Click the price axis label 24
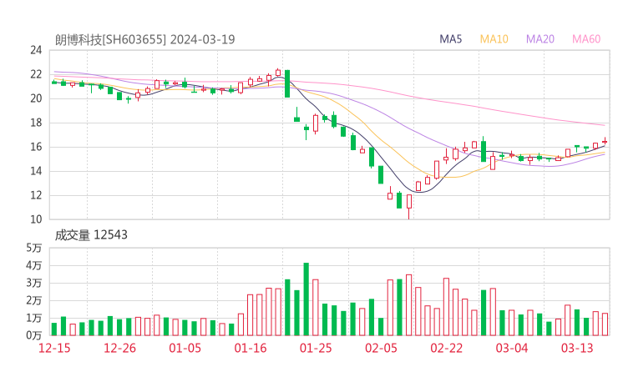This screenshot has width=618, height=367. [36, 50]
